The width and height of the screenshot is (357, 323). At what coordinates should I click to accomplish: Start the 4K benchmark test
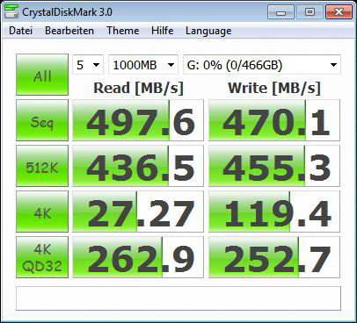42,212
